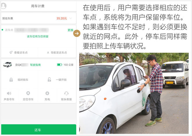Open the 驾驶指南 driving guide link

[x=35, y=65]
